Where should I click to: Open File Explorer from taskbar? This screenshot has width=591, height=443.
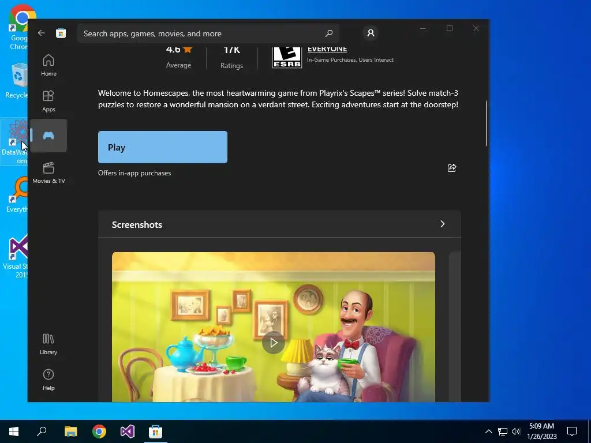point(70,431)
